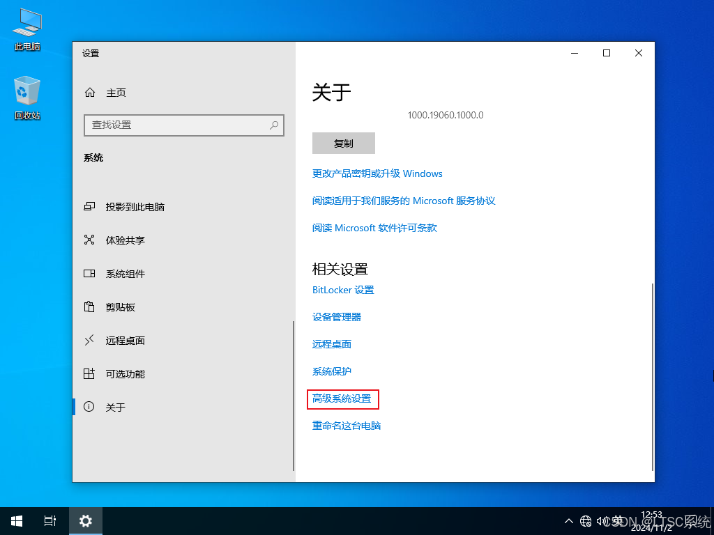The height and width of the screenshot is (535, 714).
Task: Open 重命名这台电脑 link
Action: [x=346, y=426]
